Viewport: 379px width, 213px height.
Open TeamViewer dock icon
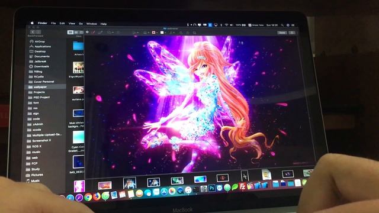click(220, 188)
